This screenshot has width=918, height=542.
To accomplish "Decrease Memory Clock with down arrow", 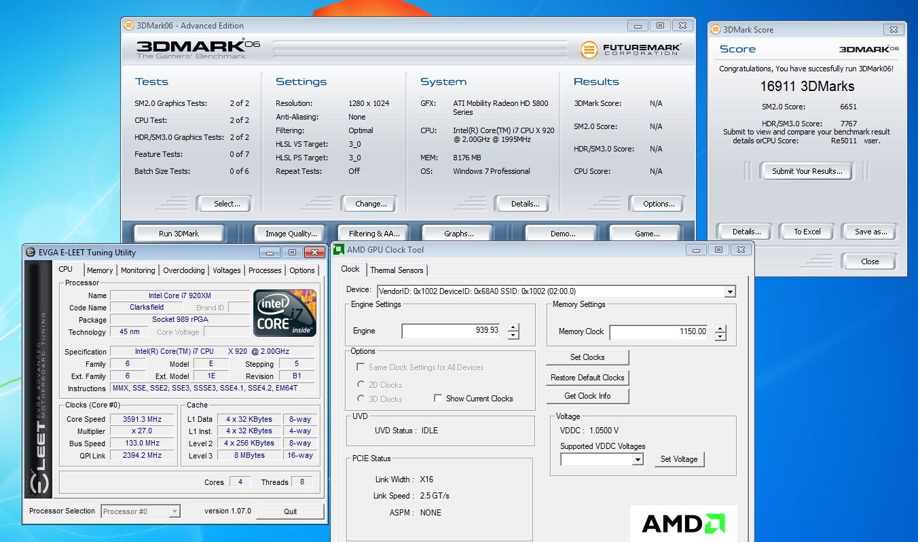I will pos(720,336).
